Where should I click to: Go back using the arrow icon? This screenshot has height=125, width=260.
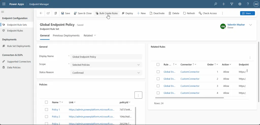click(41, 13)
